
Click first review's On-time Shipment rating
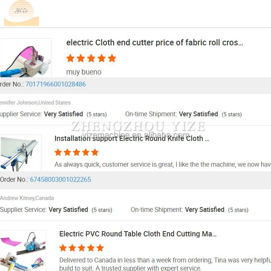[x=183, y=114]
